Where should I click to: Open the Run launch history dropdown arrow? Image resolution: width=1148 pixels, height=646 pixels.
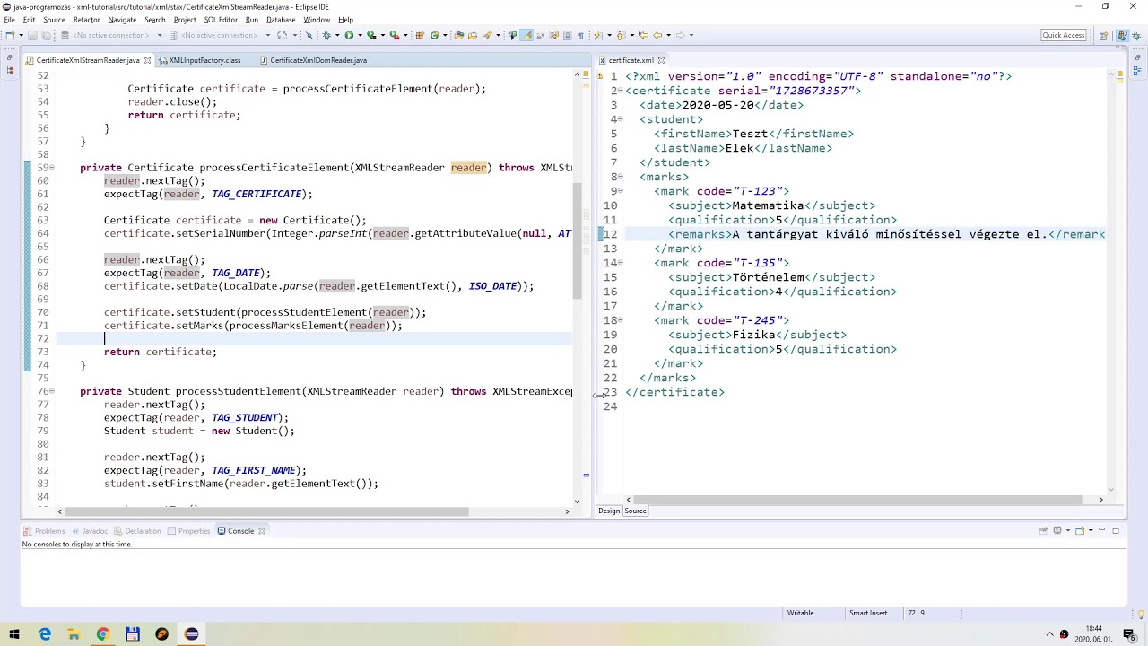360,35
